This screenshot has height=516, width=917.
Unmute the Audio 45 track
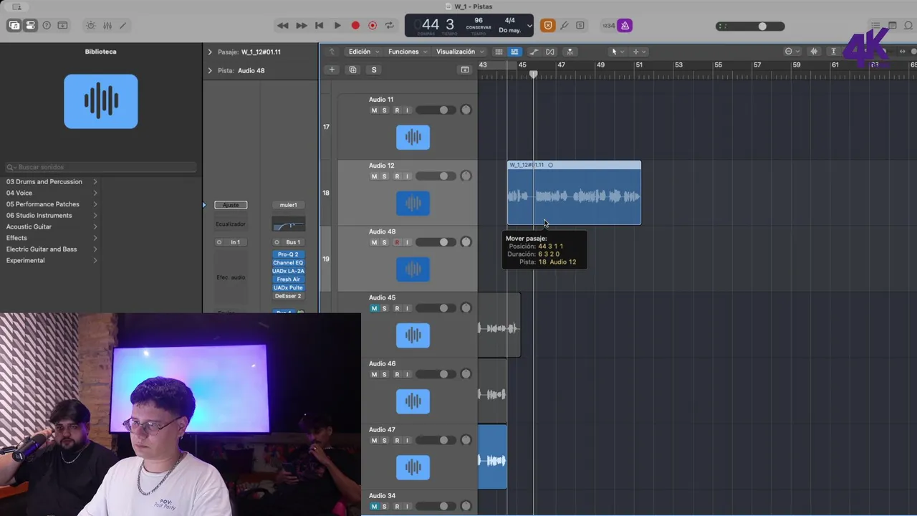click(x=374, y=308)
